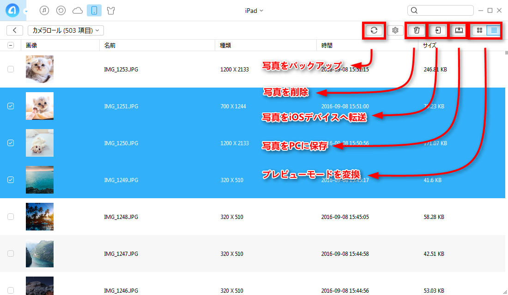Click the IMG_1247 fjord thumbnail
Screen dimensions: 508x295
click(x=40, y=254)
